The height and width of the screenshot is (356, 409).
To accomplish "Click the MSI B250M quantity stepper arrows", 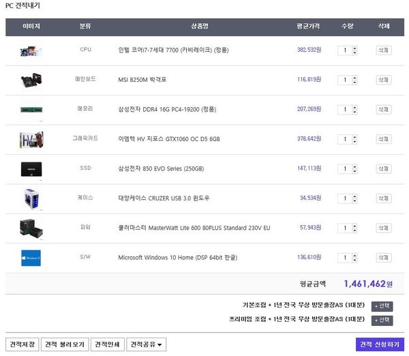I will [354, 80].
